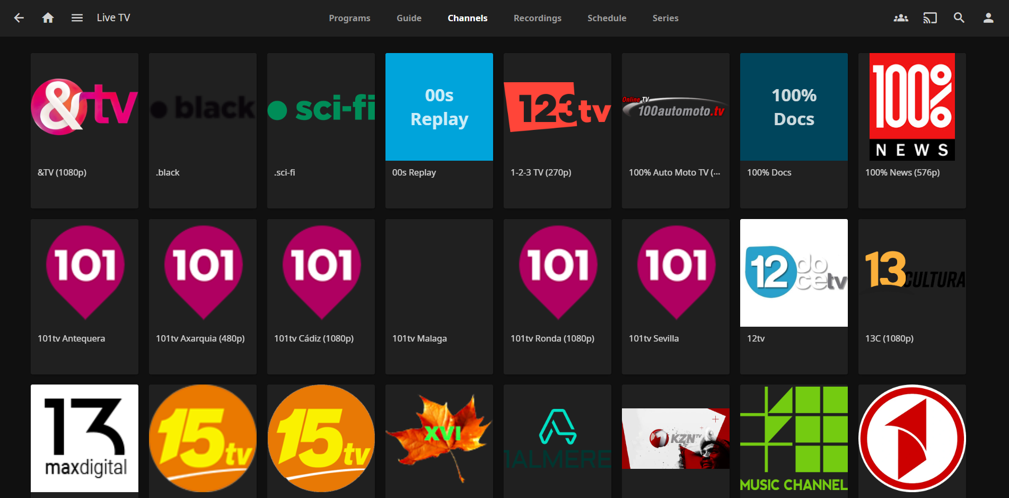This screenshot has width=1009, height=498.
Task: Open the 101tv Antequera logo
Action: pos(84,273)
